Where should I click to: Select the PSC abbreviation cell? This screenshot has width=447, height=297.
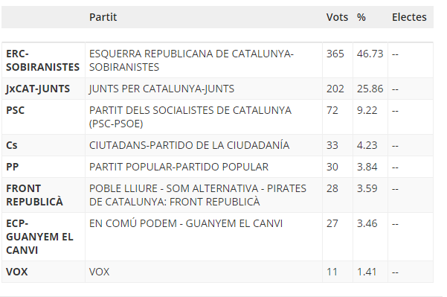pyautogui.click(x=15, y=110)
